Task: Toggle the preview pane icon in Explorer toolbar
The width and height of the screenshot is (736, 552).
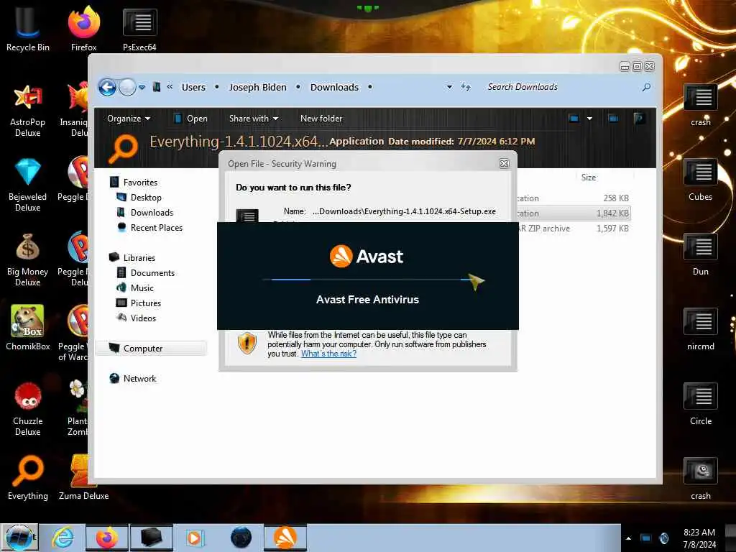Action: point(613,119)
